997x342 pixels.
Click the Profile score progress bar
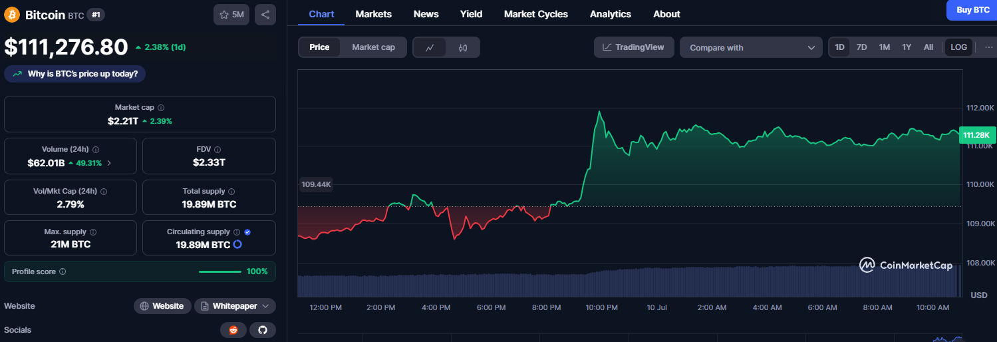[220, 271]
